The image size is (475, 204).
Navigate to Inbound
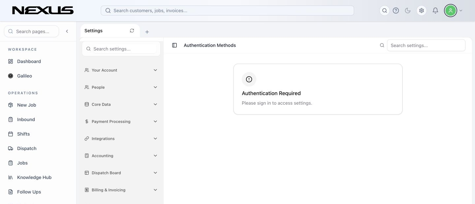[26, 119]
